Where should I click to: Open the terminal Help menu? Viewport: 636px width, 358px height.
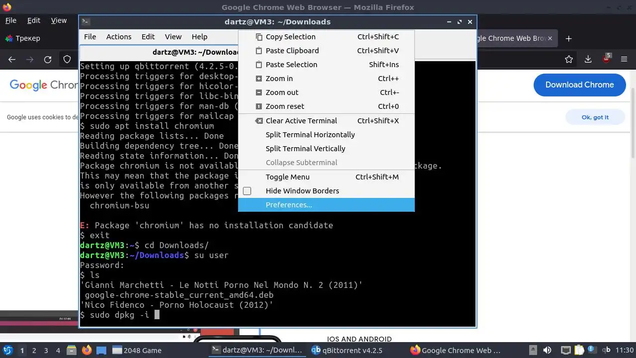point(199,37)
